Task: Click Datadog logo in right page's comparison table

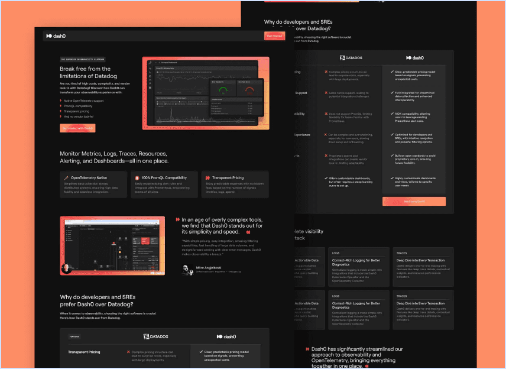Action: (351, 58)
